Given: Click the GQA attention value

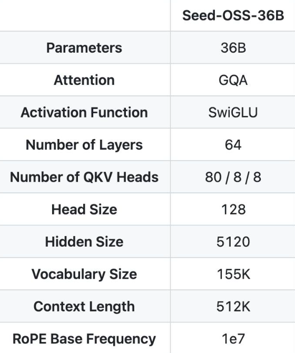Looking at the screenshot, I should (233, 80).
